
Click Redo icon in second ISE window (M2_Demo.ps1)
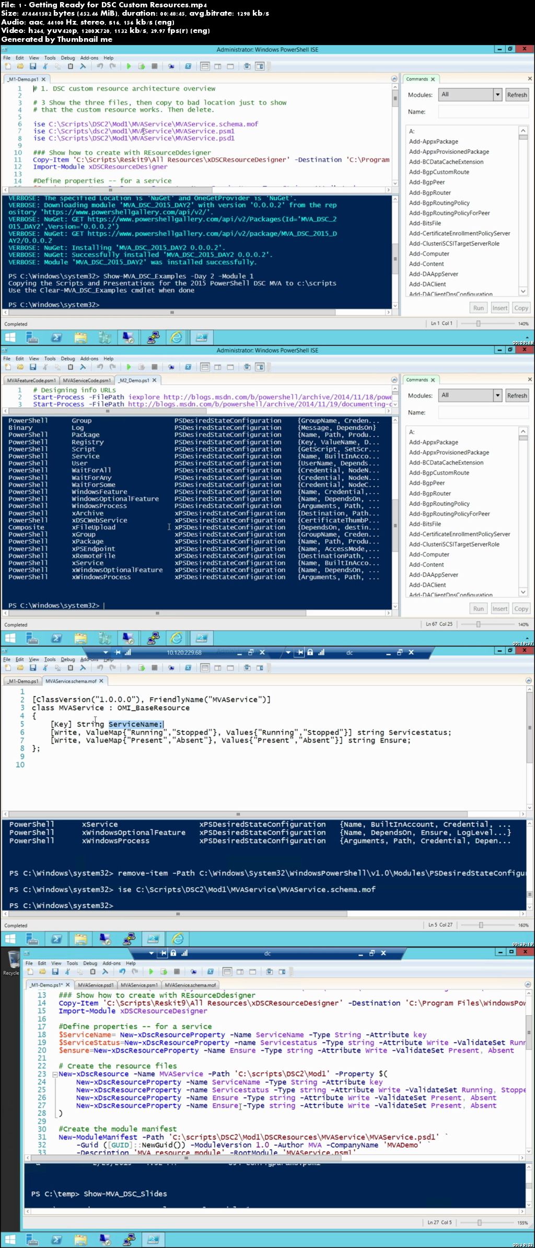(x=112, y=367)
